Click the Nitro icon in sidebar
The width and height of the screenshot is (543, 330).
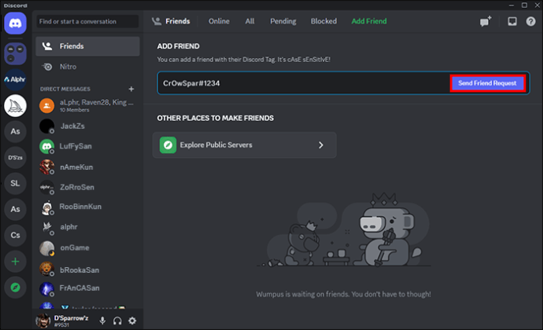(x=47, y=67)
